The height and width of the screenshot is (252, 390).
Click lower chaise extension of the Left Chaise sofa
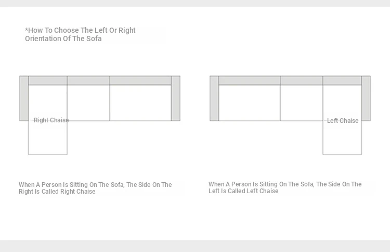pos(342,140)
